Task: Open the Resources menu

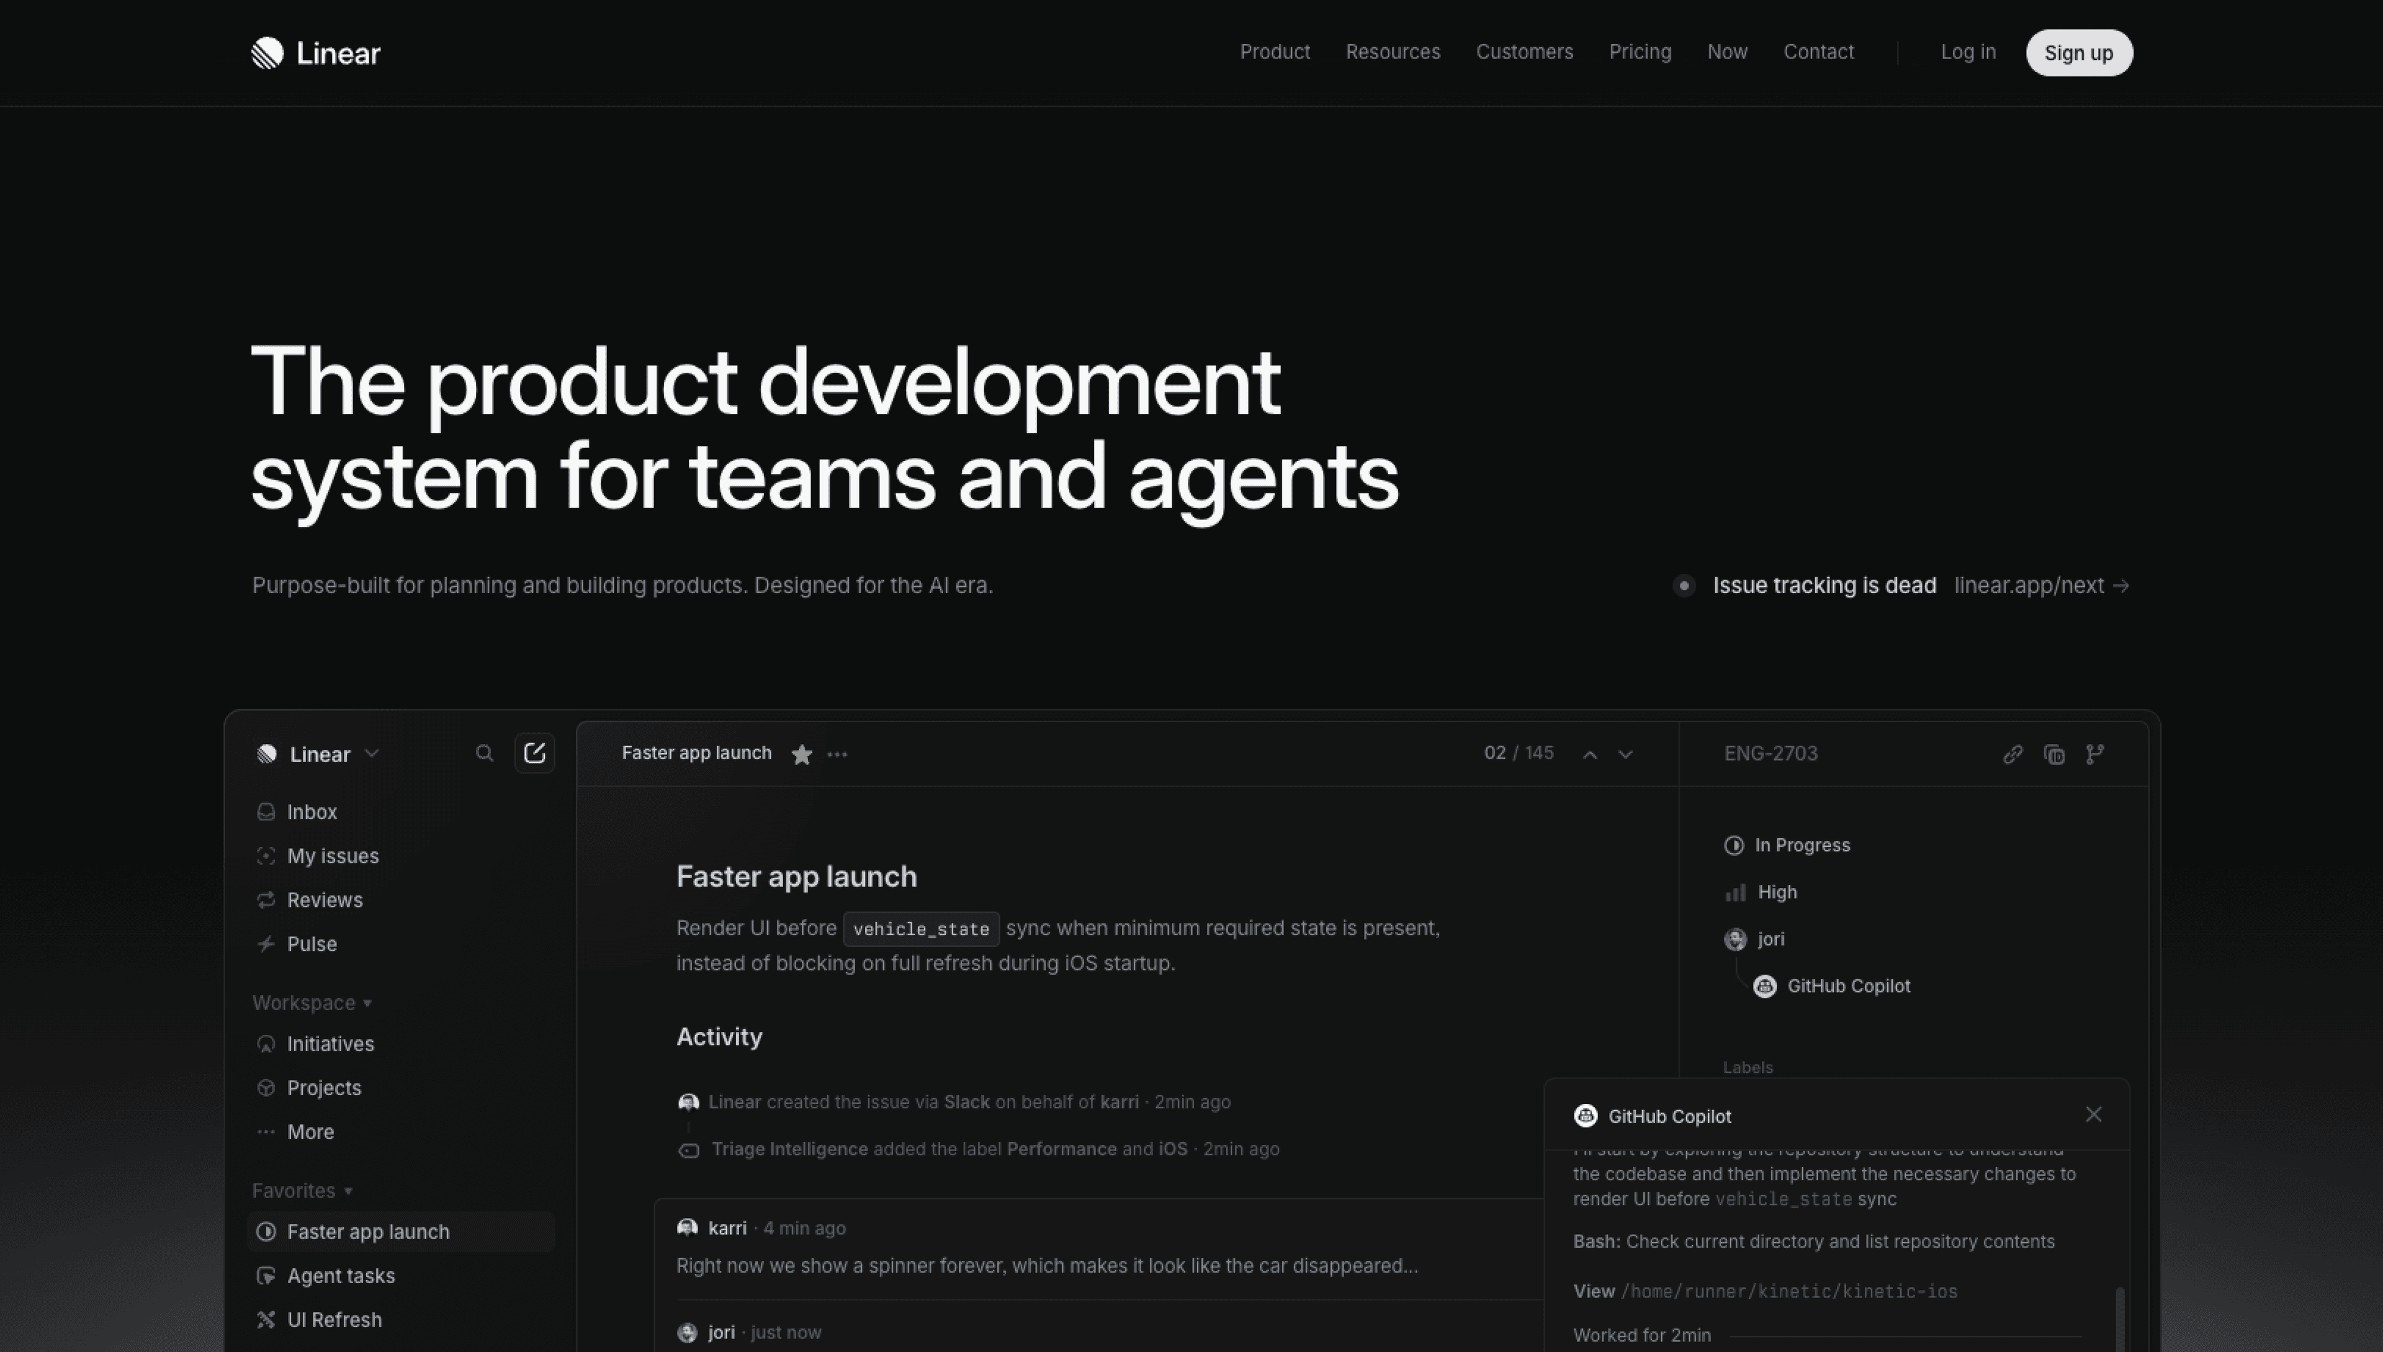Action: click(1392, 52)
